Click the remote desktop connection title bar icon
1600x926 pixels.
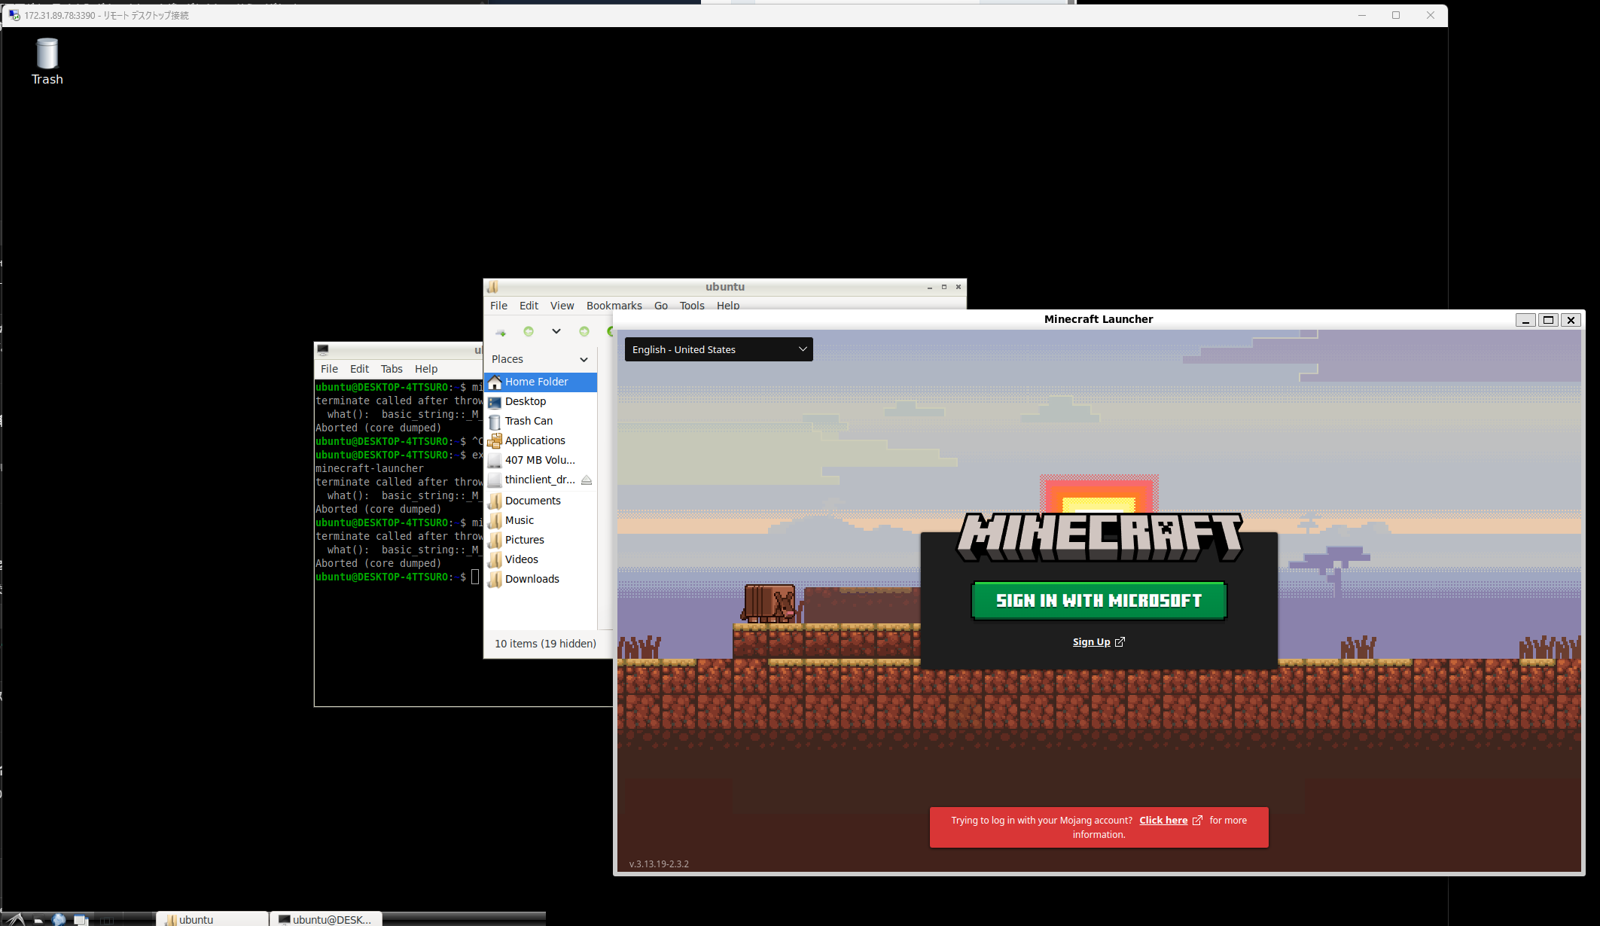(x=14, y=15)
